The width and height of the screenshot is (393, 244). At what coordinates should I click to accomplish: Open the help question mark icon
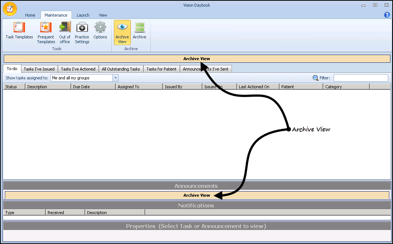pyautogui.click(x=387, y=15)
